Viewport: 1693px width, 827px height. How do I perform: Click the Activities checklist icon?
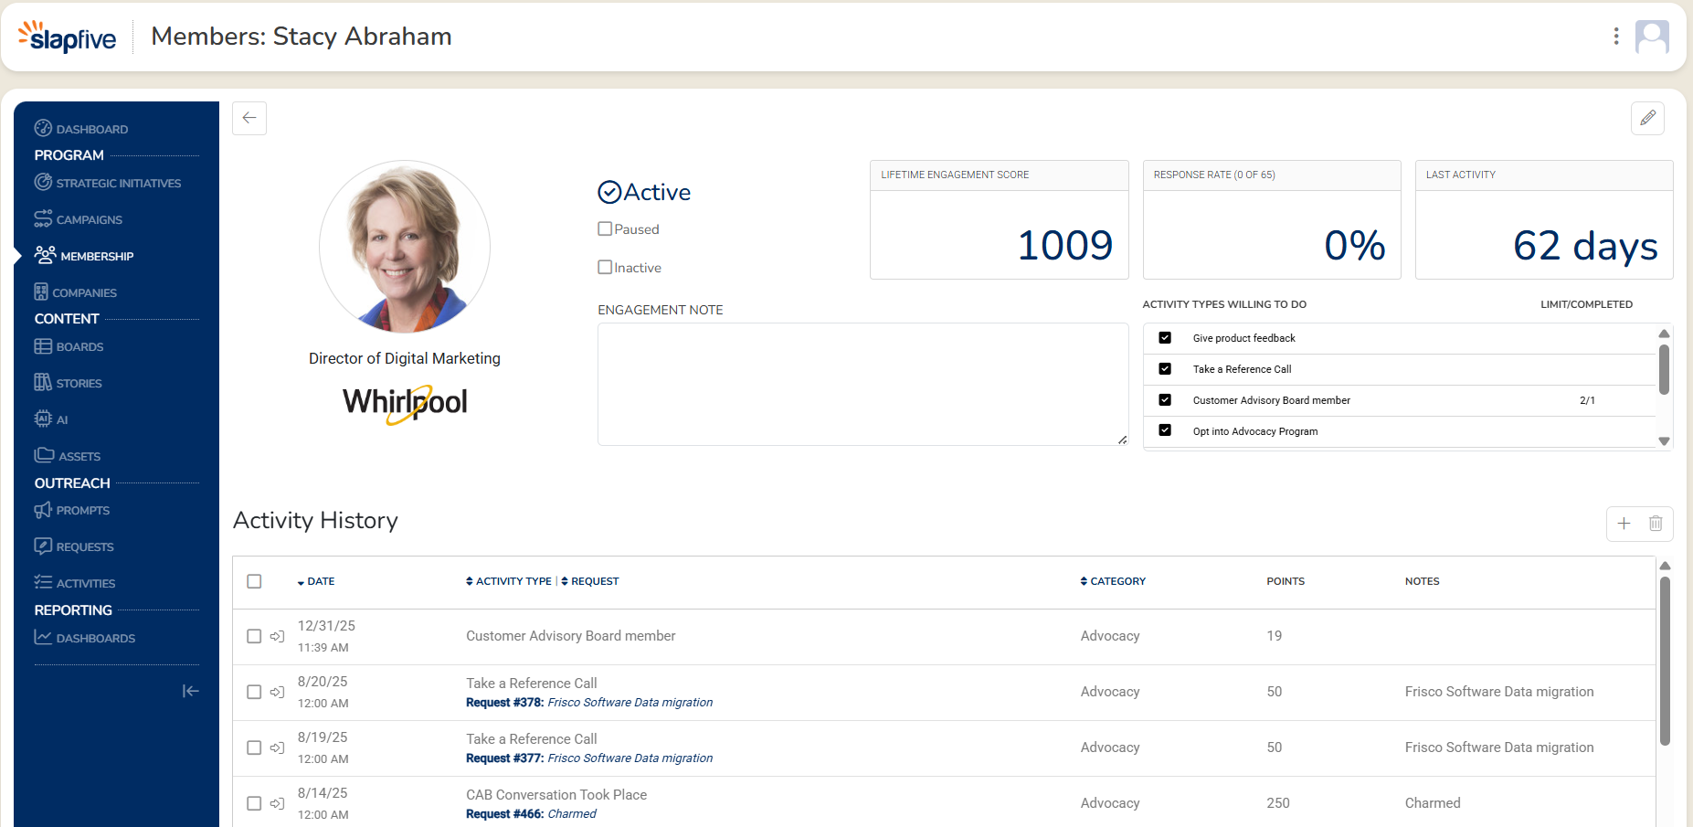click(x=43, y=582)
